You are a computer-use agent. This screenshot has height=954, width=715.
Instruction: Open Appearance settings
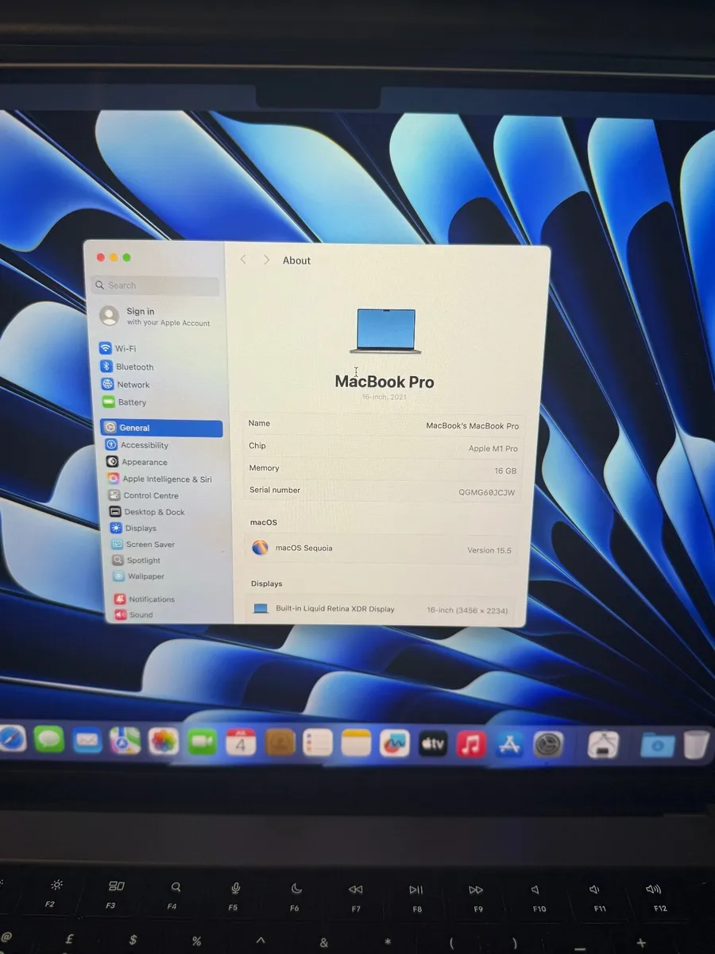point(141,462)
